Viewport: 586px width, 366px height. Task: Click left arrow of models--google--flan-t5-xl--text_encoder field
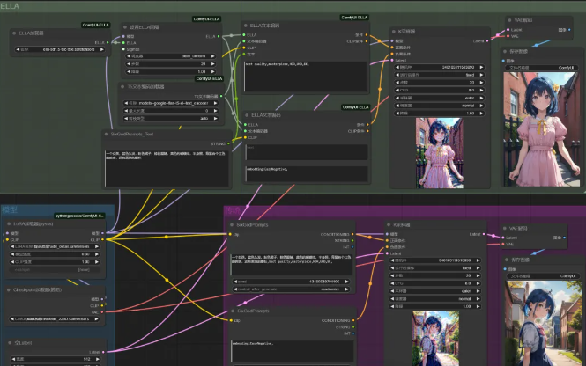(x=126, y=103)
